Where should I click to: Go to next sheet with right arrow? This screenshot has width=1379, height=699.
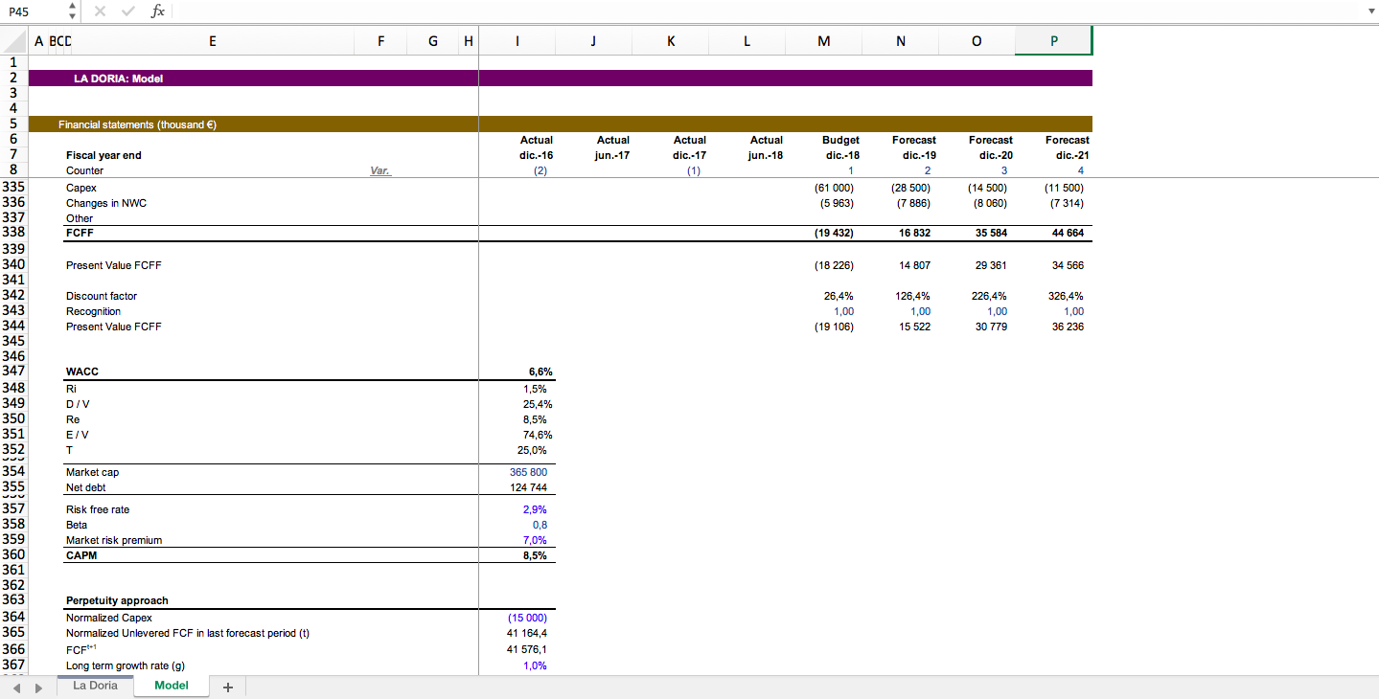point(38,687)
